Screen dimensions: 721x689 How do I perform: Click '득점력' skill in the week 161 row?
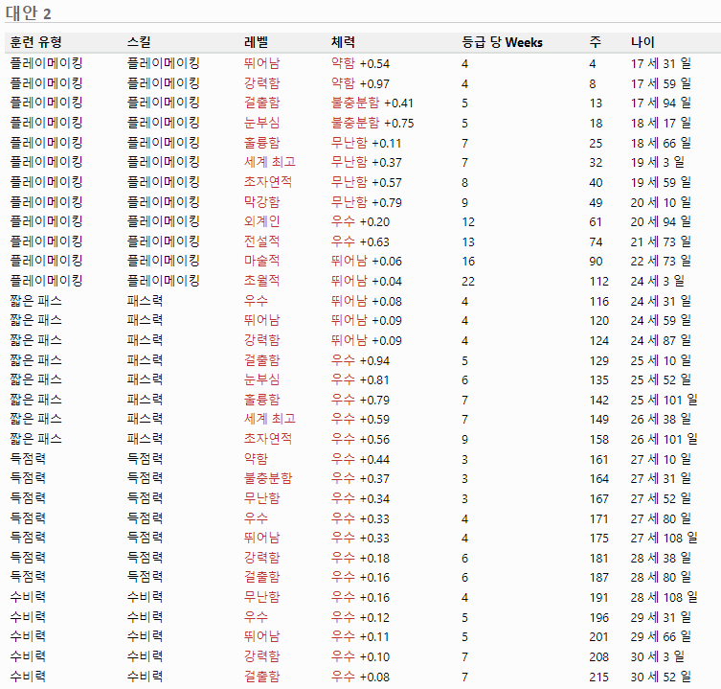(x=145, y=459)
